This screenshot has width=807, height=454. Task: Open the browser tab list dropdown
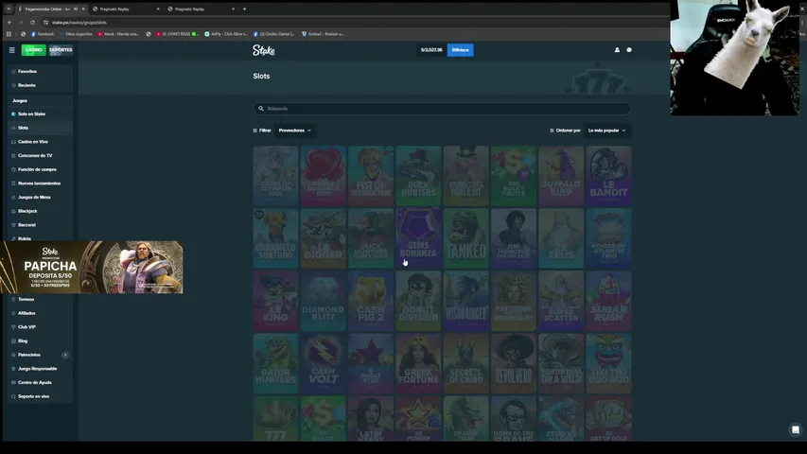pyautogui.click(x=9, y=9)
